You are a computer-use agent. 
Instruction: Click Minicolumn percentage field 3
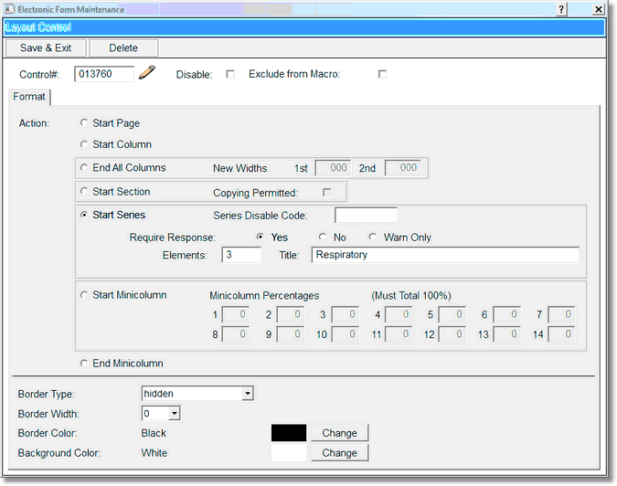click(x=346, y=314)
